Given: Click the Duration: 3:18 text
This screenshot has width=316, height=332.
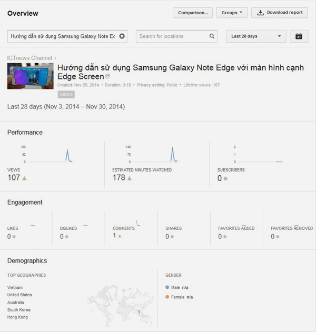Looking at the screenshot, I should [118, 85].
